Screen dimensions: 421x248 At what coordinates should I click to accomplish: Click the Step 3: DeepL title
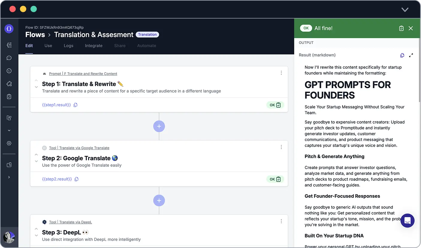click(65, 232)
